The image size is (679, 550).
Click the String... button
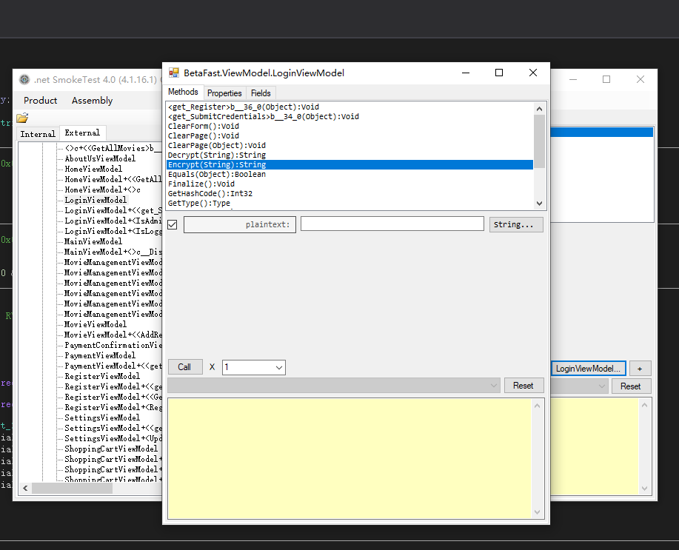pyautogui.click(x=516, y=224)
